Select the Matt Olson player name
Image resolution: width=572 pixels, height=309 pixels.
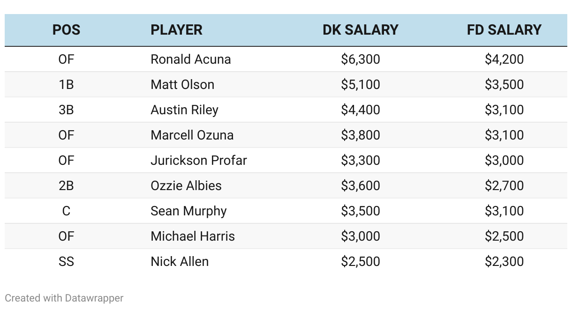click(x=182, y=85)
